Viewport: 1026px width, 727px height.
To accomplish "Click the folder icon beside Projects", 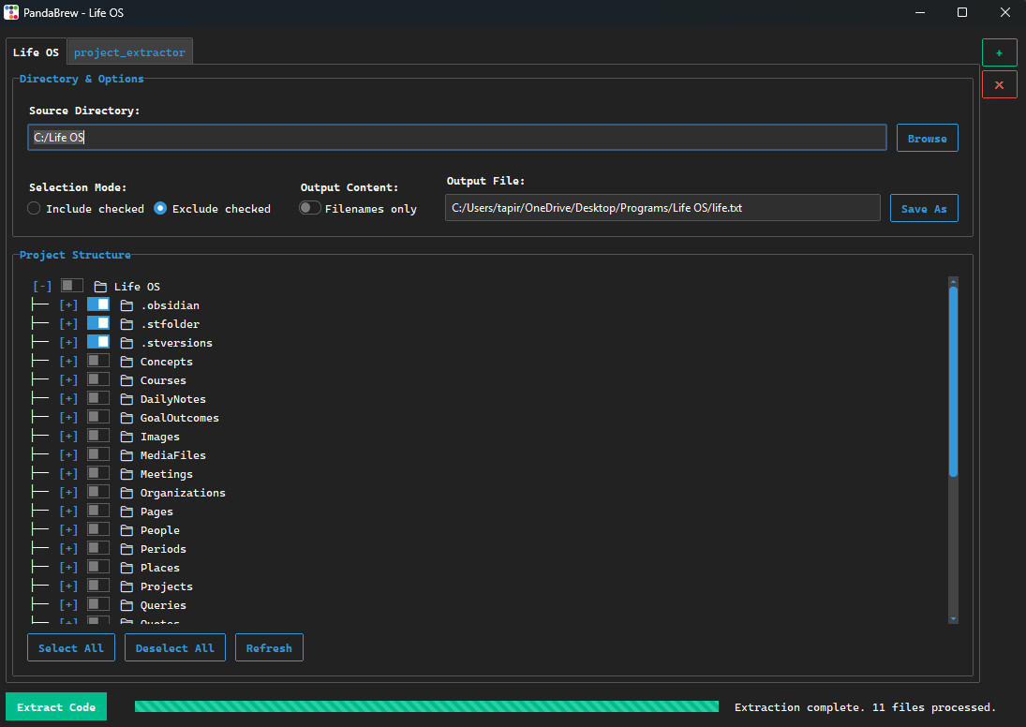I will 127,586.
